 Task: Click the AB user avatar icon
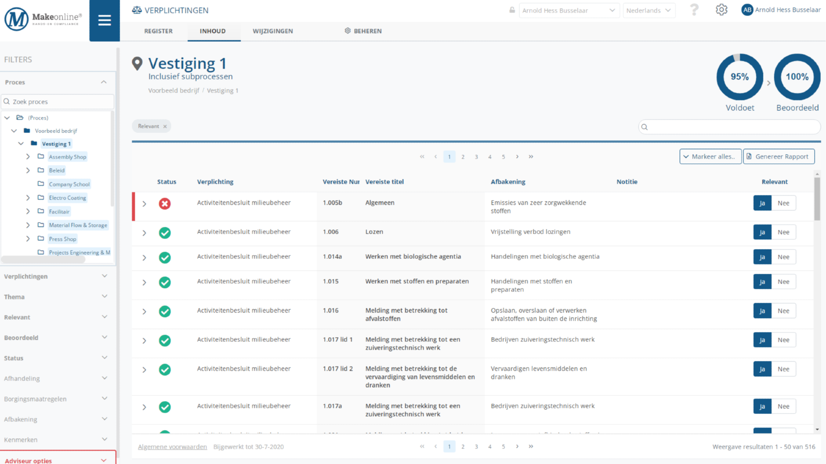(746, 10)
